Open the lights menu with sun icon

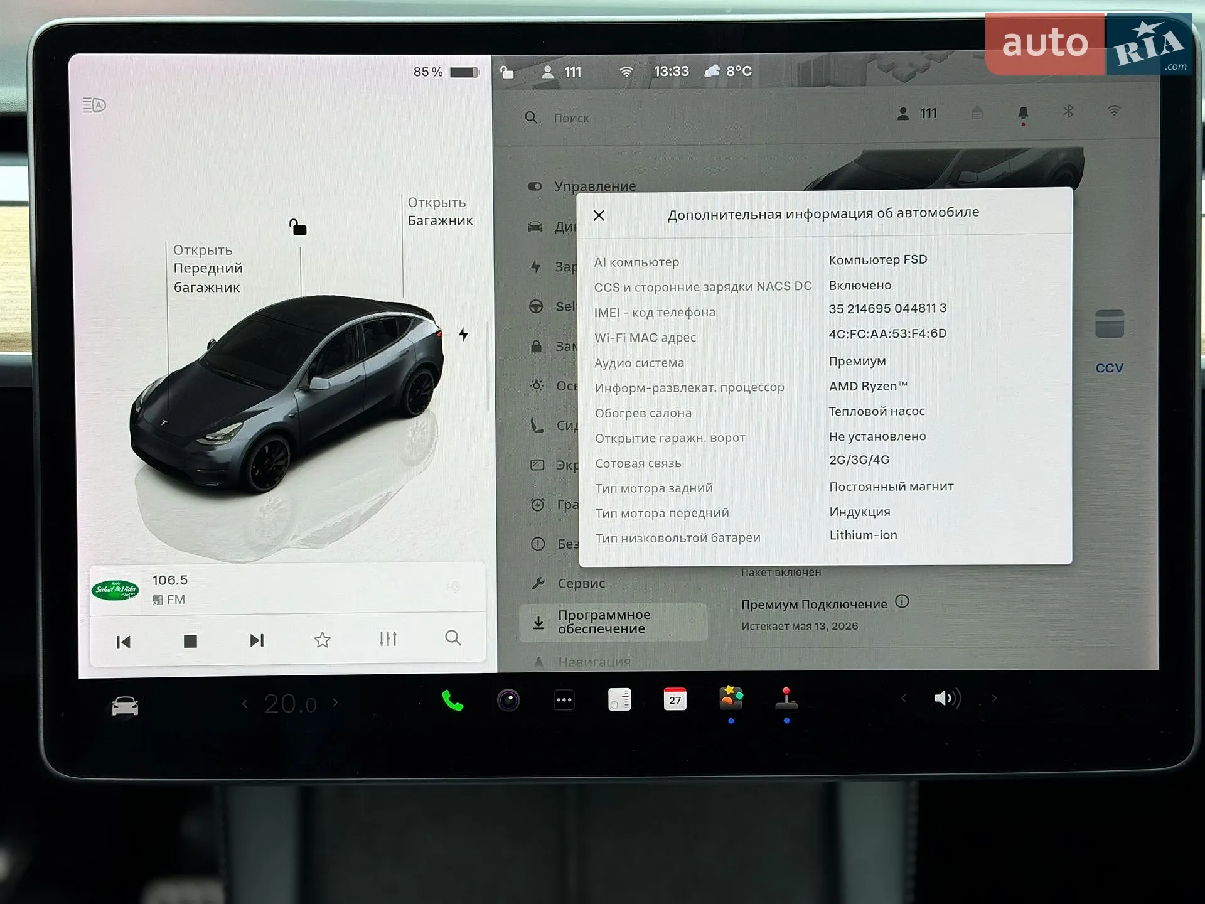pos(537,385)
